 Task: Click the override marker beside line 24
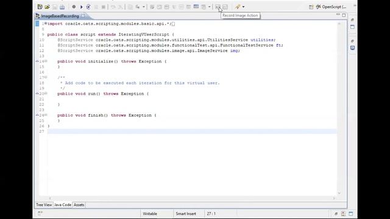[x=37, y=115]
